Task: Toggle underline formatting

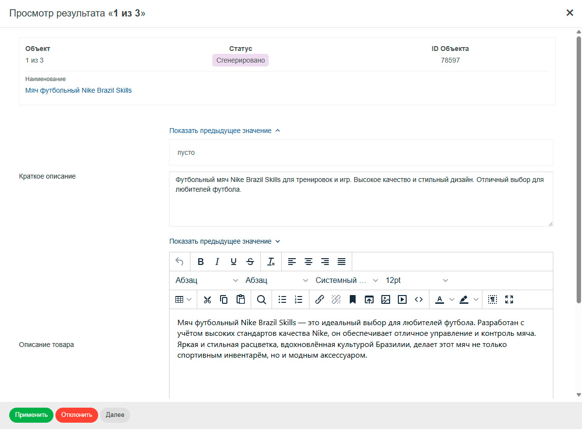Action: pos(234,262)
